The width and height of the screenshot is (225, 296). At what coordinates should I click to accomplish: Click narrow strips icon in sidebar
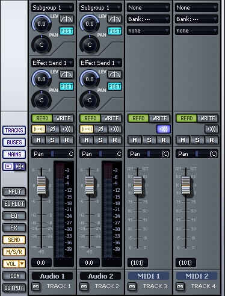pyautogui.click(x=20, y=167)
